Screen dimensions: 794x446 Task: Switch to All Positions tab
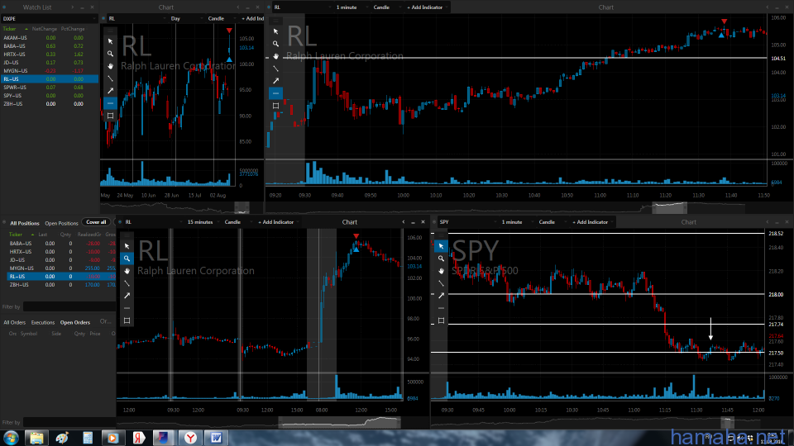tap(24, 223)
